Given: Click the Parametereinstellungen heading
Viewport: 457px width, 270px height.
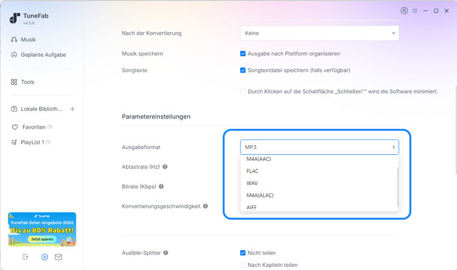Looking at the screenshot, I should coord(156,116).
